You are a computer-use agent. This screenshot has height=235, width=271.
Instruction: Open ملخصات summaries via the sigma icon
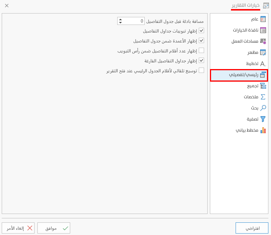(263, 97)
